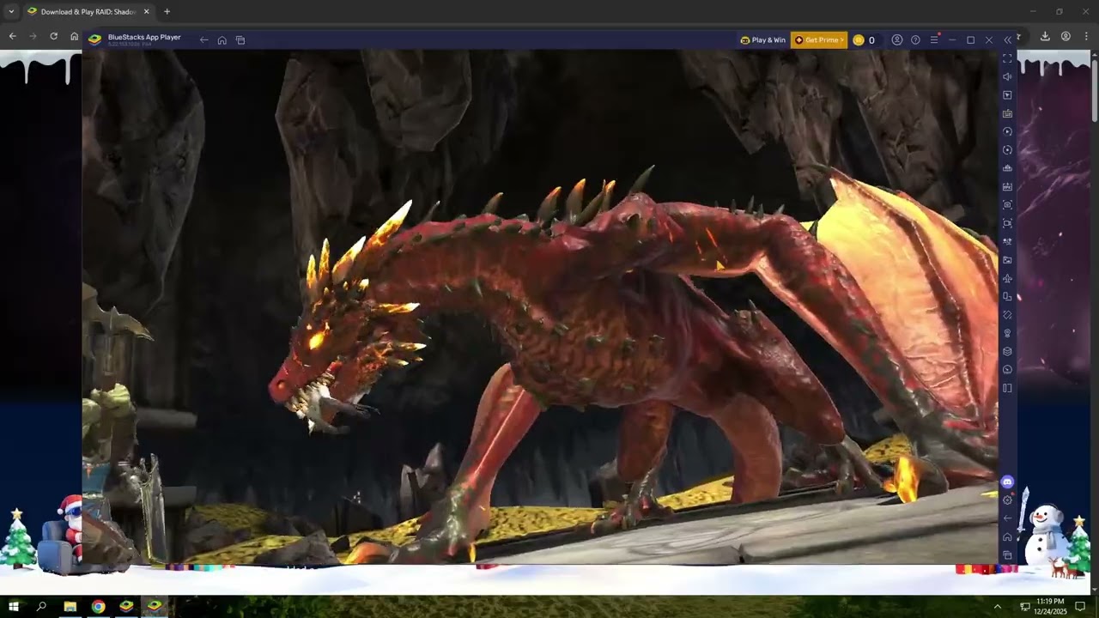Toggle the airplane mode icon in sidebar

tap(1007, 278)
